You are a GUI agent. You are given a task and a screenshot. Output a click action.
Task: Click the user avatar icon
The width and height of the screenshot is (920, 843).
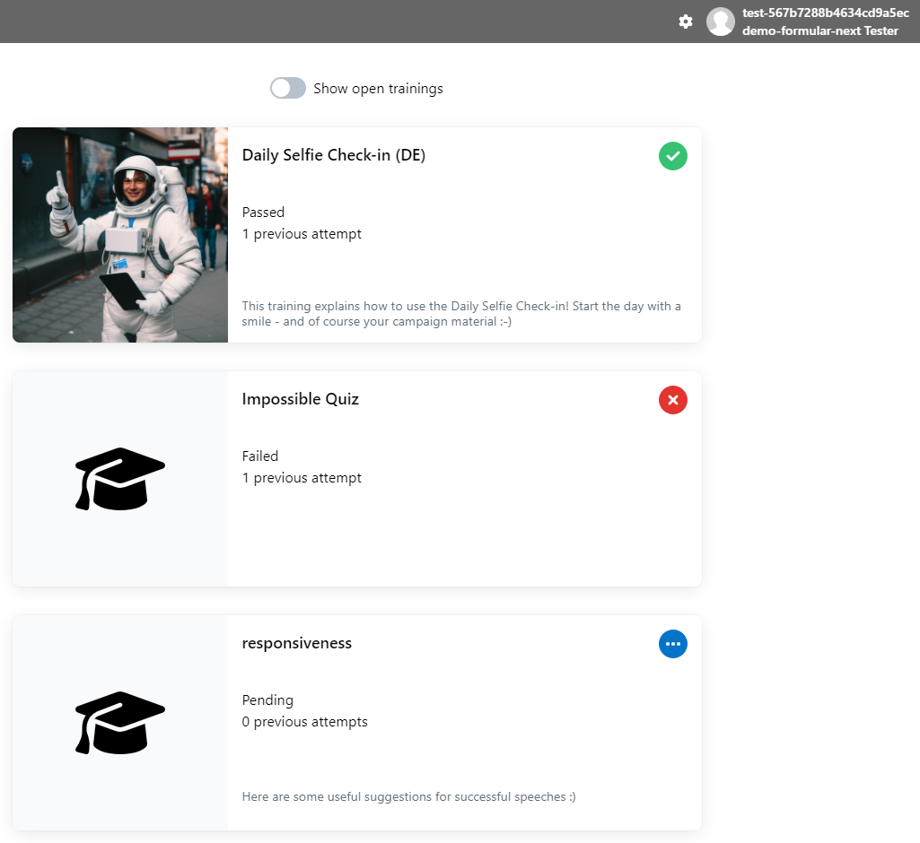pos(721,22)
